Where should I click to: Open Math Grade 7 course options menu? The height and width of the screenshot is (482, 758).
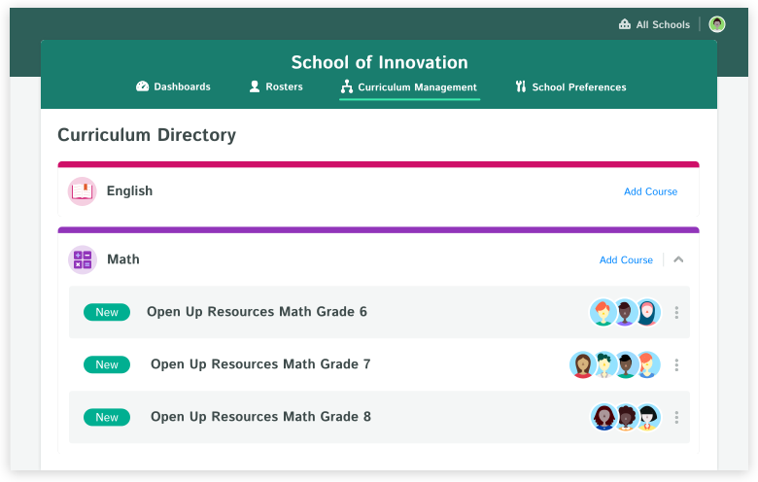coord(676,365)
